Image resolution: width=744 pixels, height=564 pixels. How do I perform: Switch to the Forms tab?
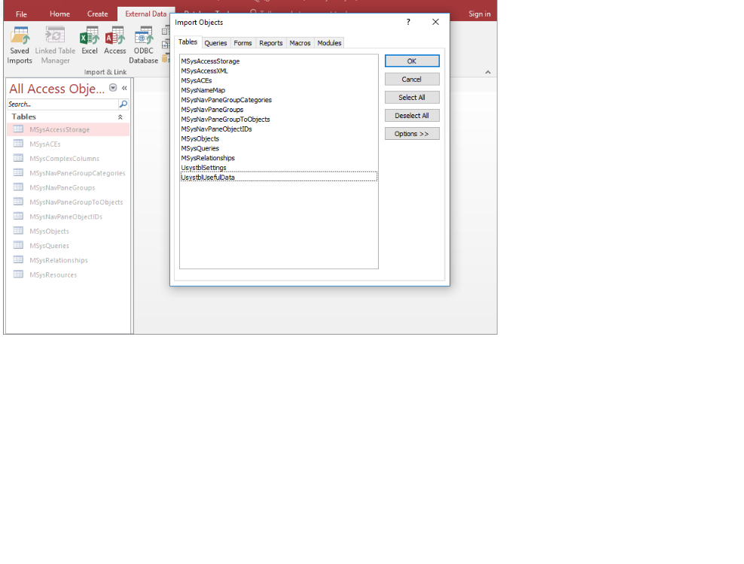click(x=242, y=43)
